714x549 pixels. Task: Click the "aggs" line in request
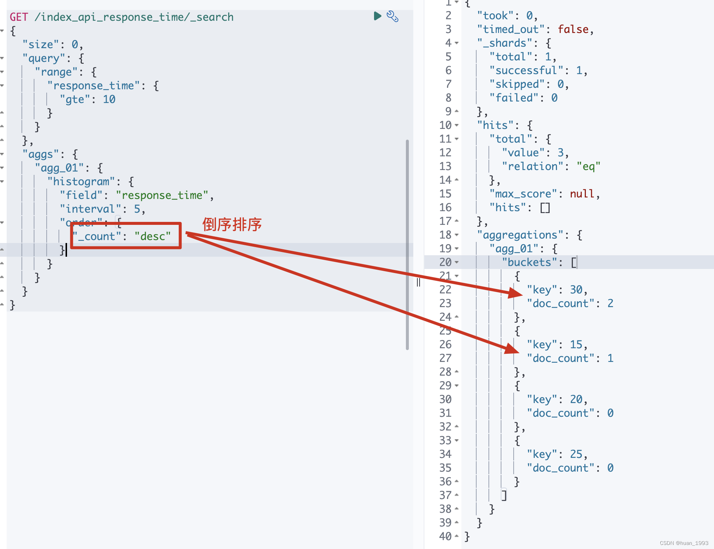pos(50,154)
